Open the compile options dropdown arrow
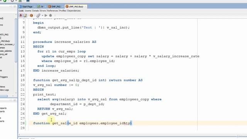This screenshot has height=139, width=247. (x=42, y=15)
